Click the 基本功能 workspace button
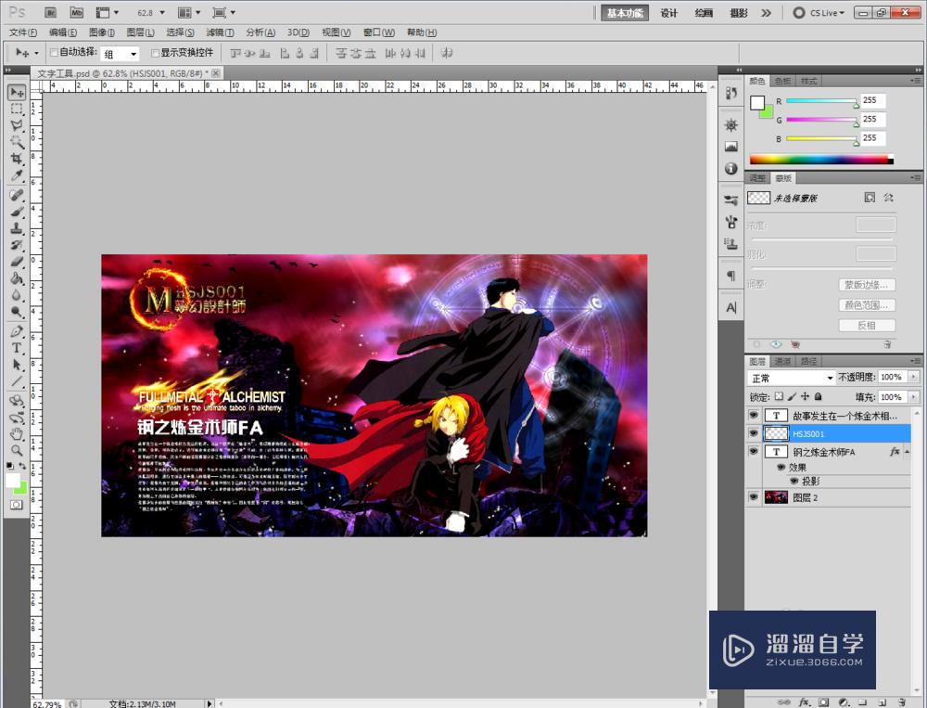Image resolution: width=927 pixels, height=708 pixels. (627, 13)
